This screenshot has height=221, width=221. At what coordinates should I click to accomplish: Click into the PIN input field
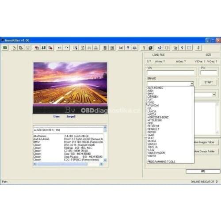tap(209, 72)
